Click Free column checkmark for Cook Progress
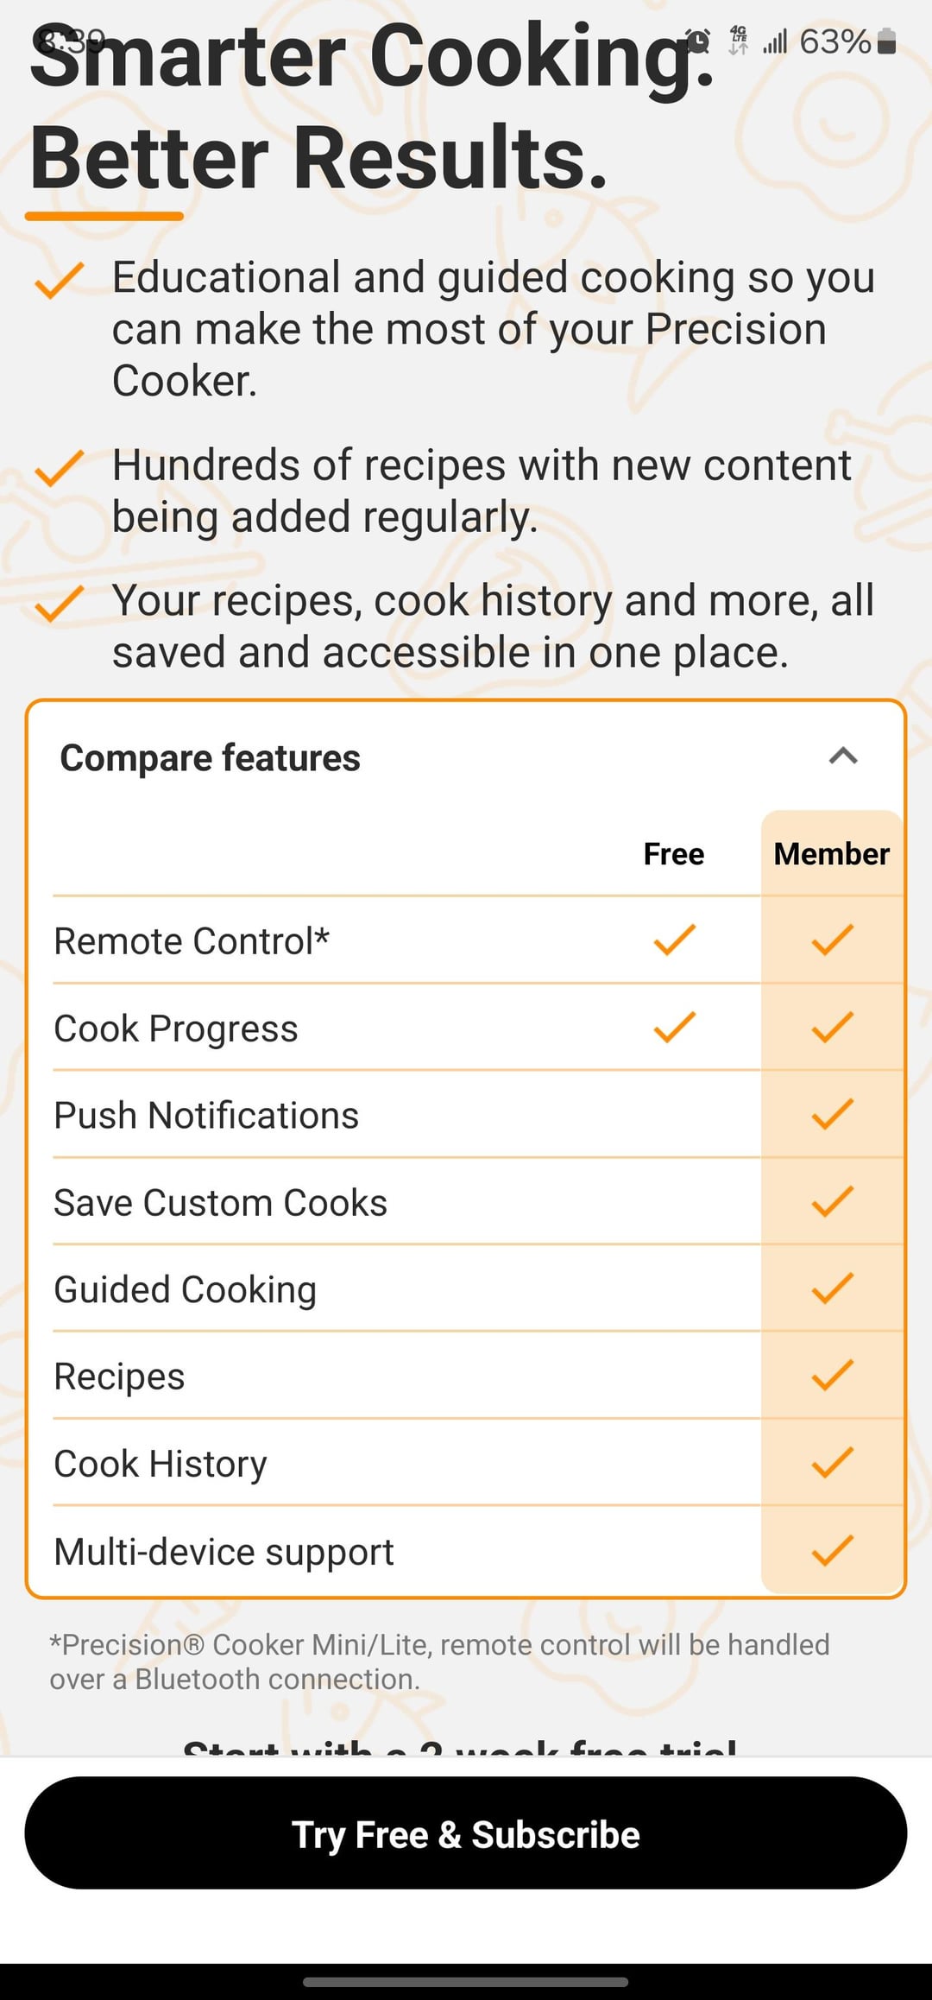Screen dimensions: 932x2000 click(674, 1027)
